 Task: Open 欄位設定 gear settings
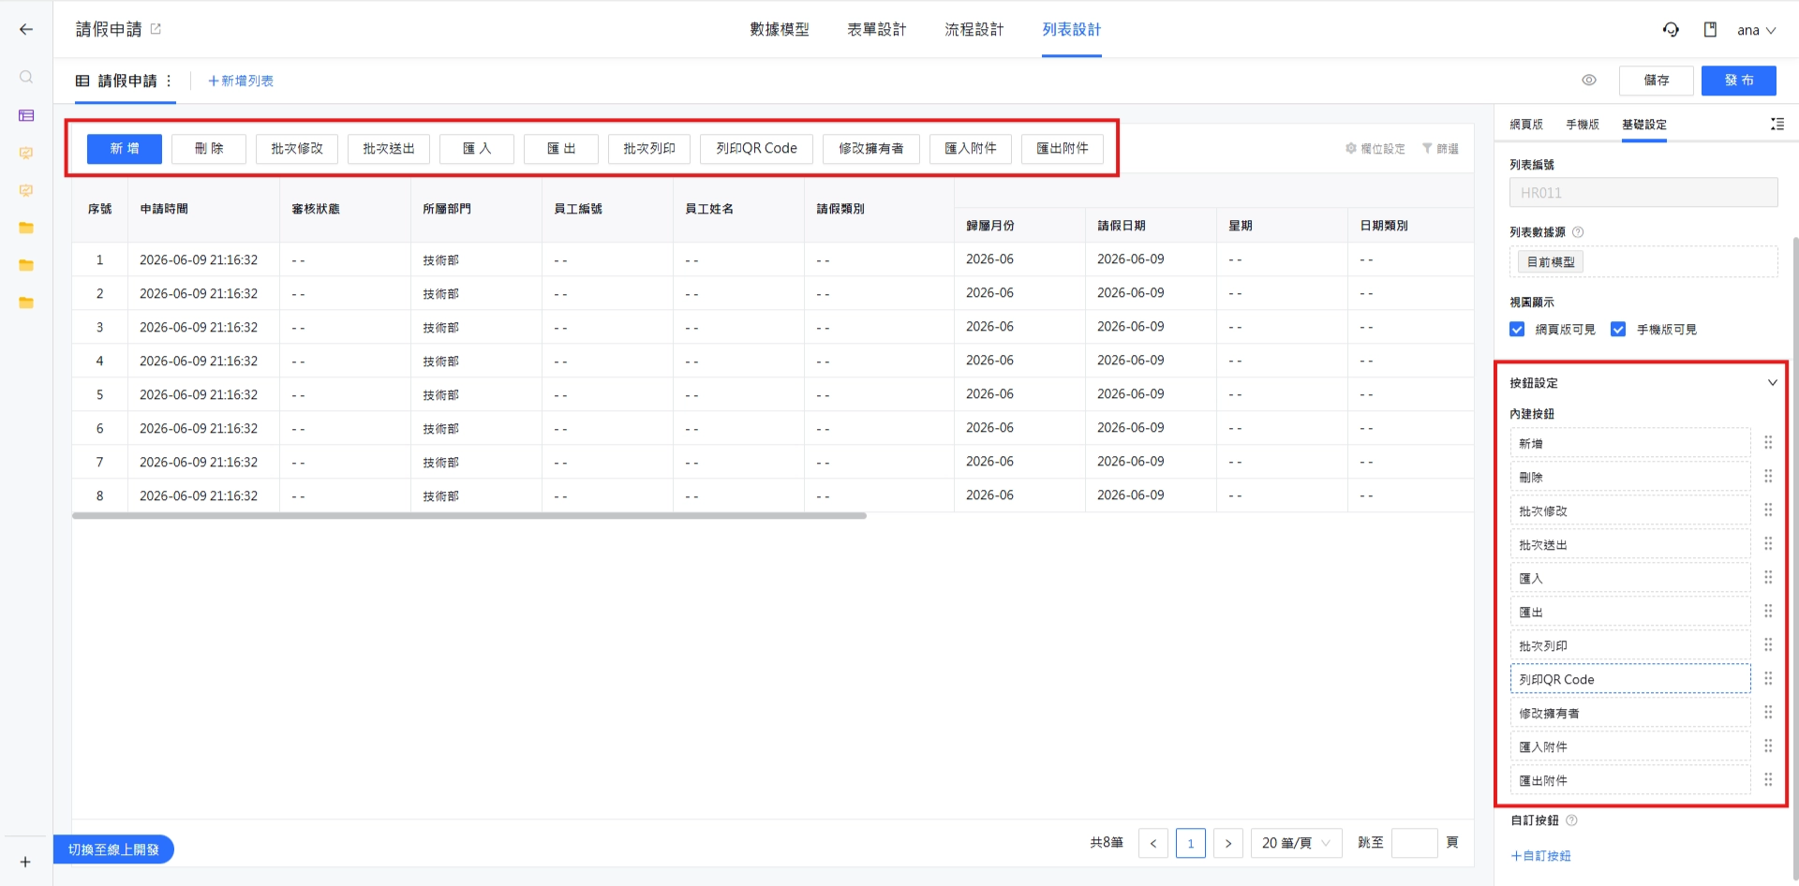pos(1375,149)
